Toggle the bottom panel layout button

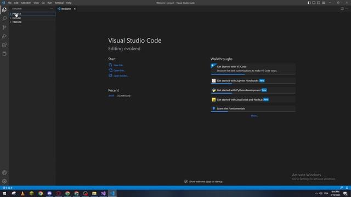pyautogui.click(x=314, y=3)
